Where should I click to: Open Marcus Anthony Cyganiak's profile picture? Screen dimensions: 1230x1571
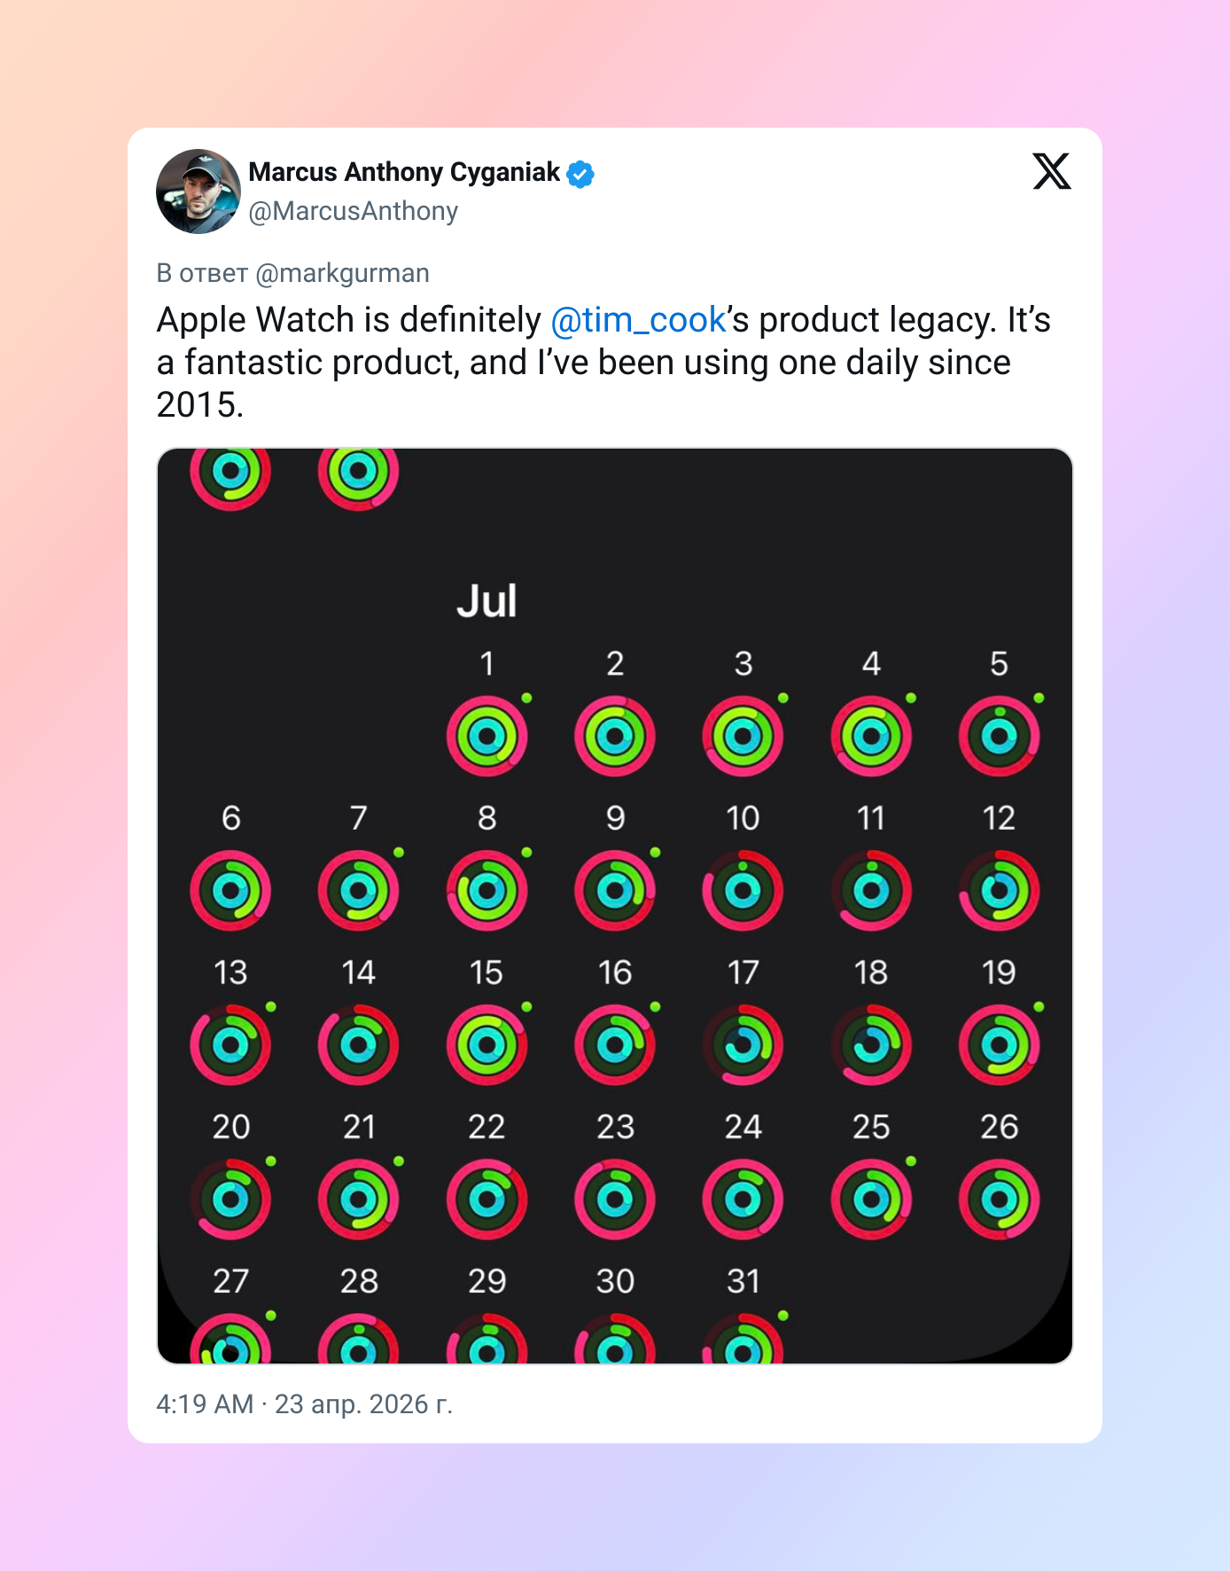(199, 191)
